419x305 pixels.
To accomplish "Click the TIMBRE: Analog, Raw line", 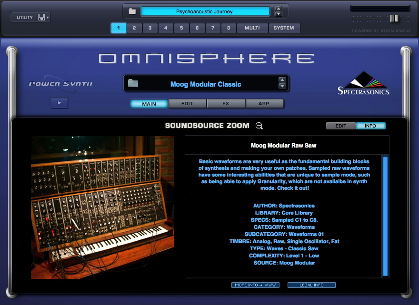I will [284, 241].
